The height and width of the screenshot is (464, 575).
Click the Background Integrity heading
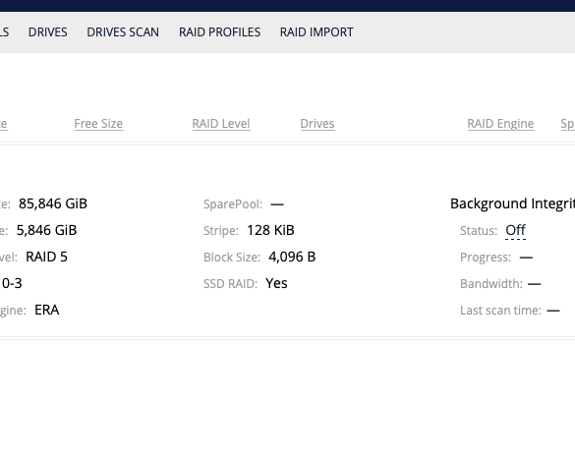point(513,203)
